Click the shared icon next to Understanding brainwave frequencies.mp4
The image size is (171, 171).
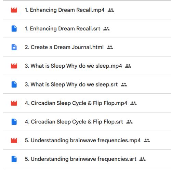147,141
